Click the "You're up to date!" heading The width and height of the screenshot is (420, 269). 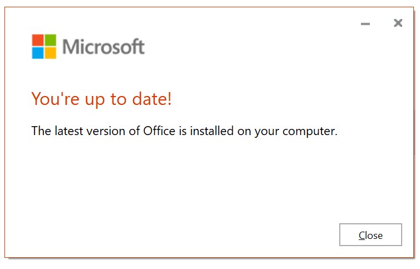[x=101, y=99]
